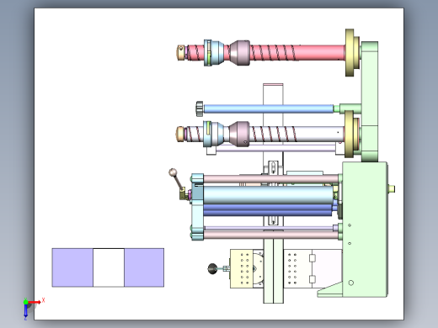
Task: Click the large yellow flange on red shaft
Action: coord(350,52)
